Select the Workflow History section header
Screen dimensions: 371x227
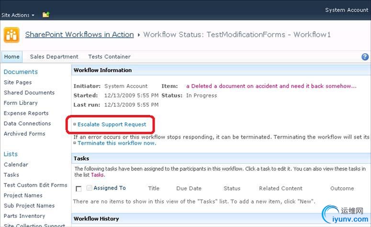click(221, 219)
